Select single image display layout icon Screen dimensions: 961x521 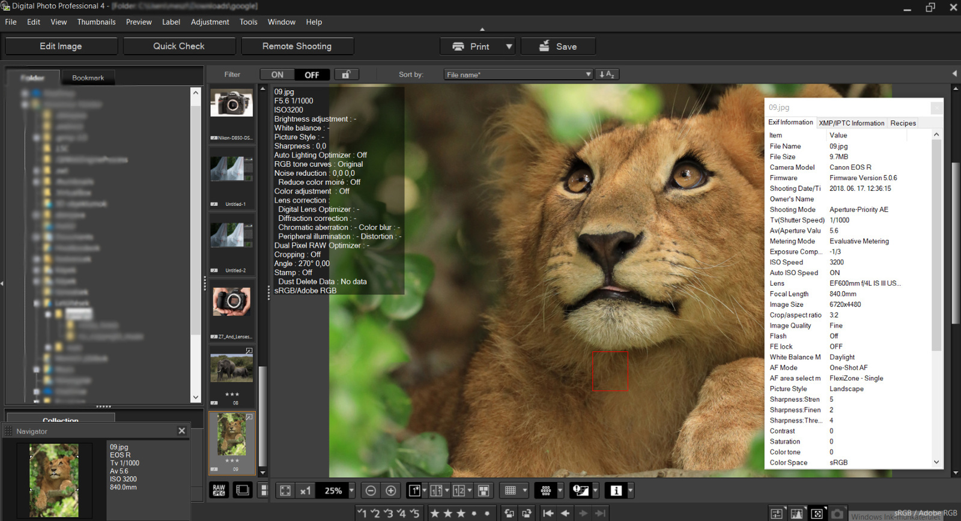click(x=414, y=490)
